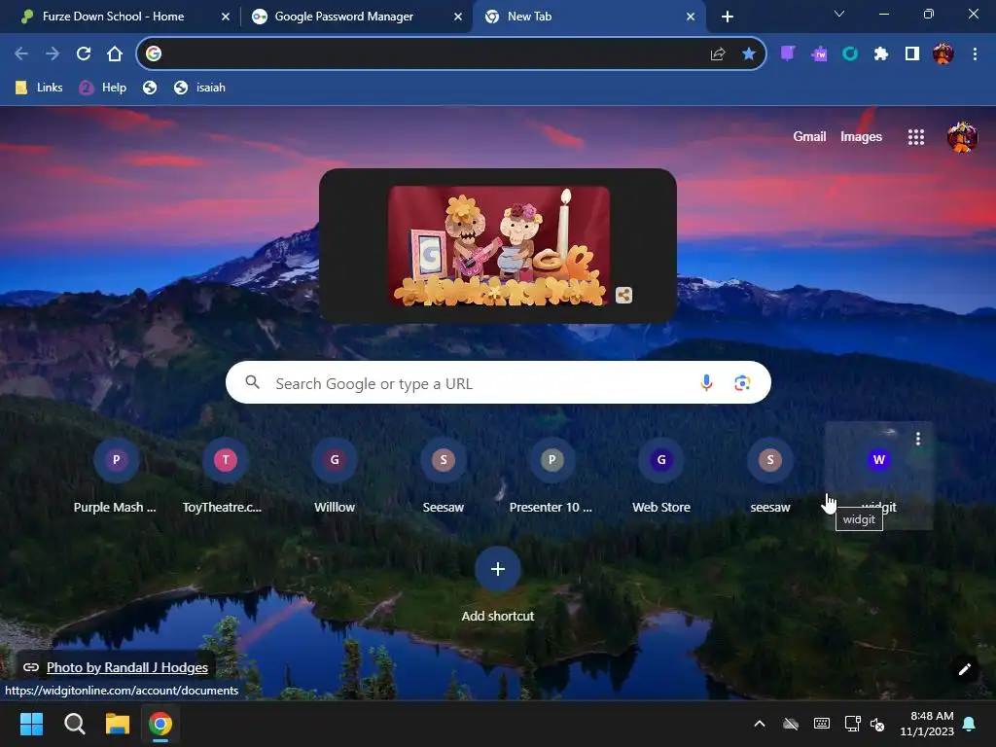Open the clock showing 8:48 AM

tap(927, 724)
